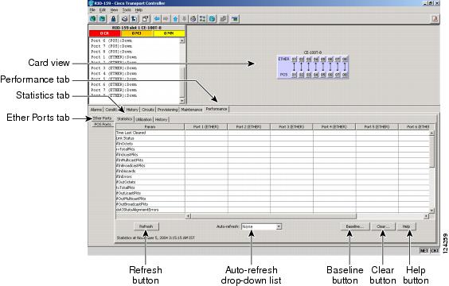449x286 pixels.
Task: Click the open new window toolbar icon
Action: 145,19
